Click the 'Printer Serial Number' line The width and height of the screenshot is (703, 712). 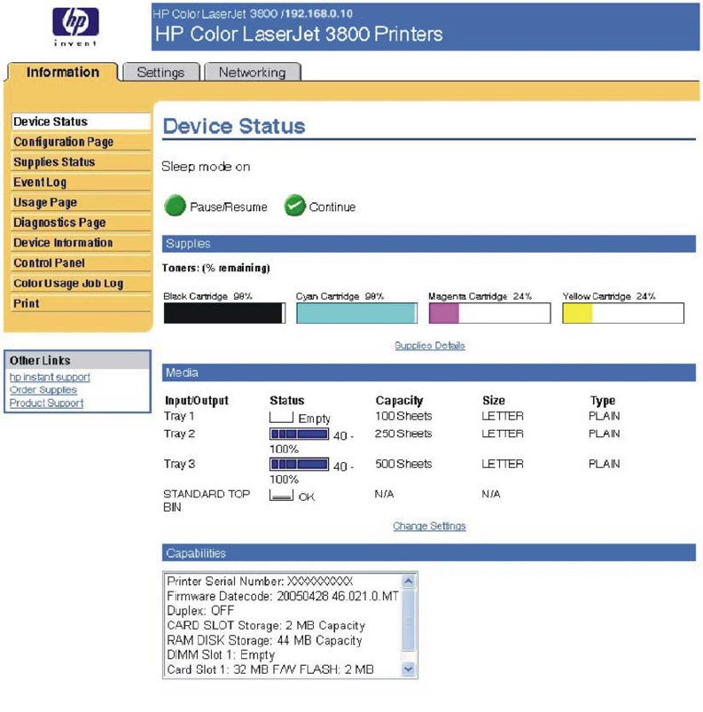click(260, 582)
